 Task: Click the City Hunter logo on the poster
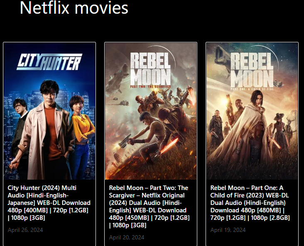(x=49, y=62)
